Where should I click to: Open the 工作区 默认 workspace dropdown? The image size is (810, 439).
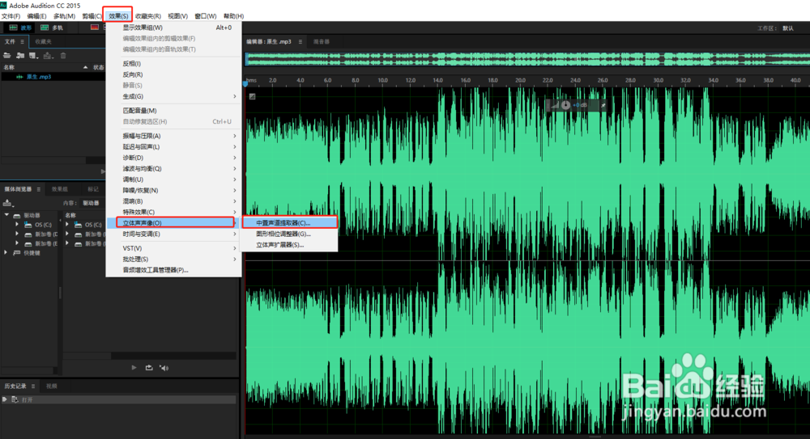788,28
